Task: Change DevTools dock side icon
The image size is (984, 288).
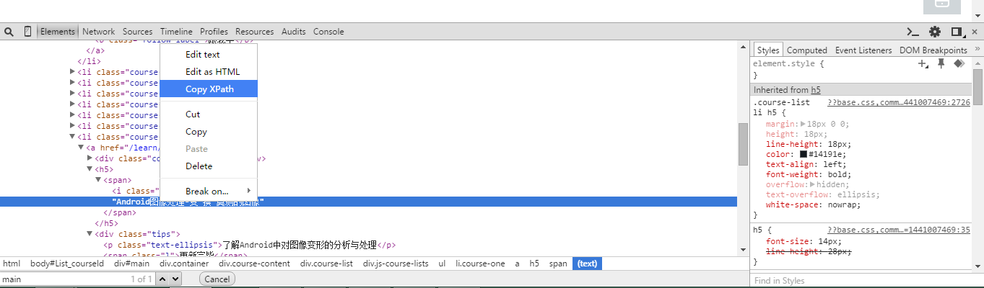Action: tap(957, 32)
